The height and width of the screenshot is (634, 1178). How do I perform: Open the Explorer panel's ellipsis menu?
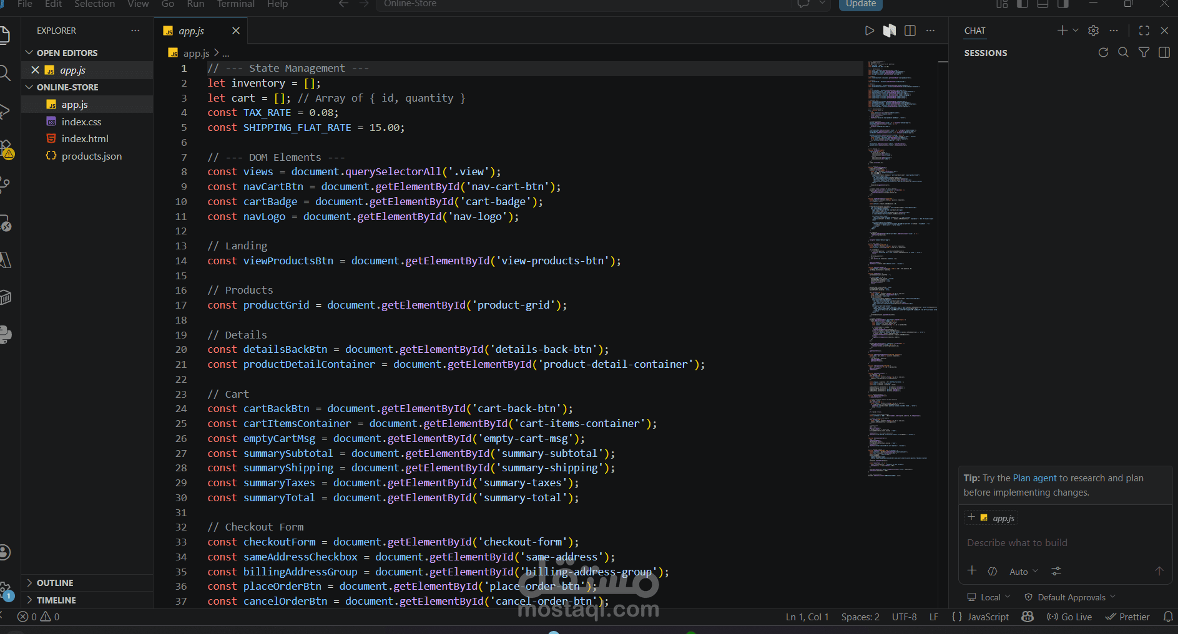tap(135, 31)
